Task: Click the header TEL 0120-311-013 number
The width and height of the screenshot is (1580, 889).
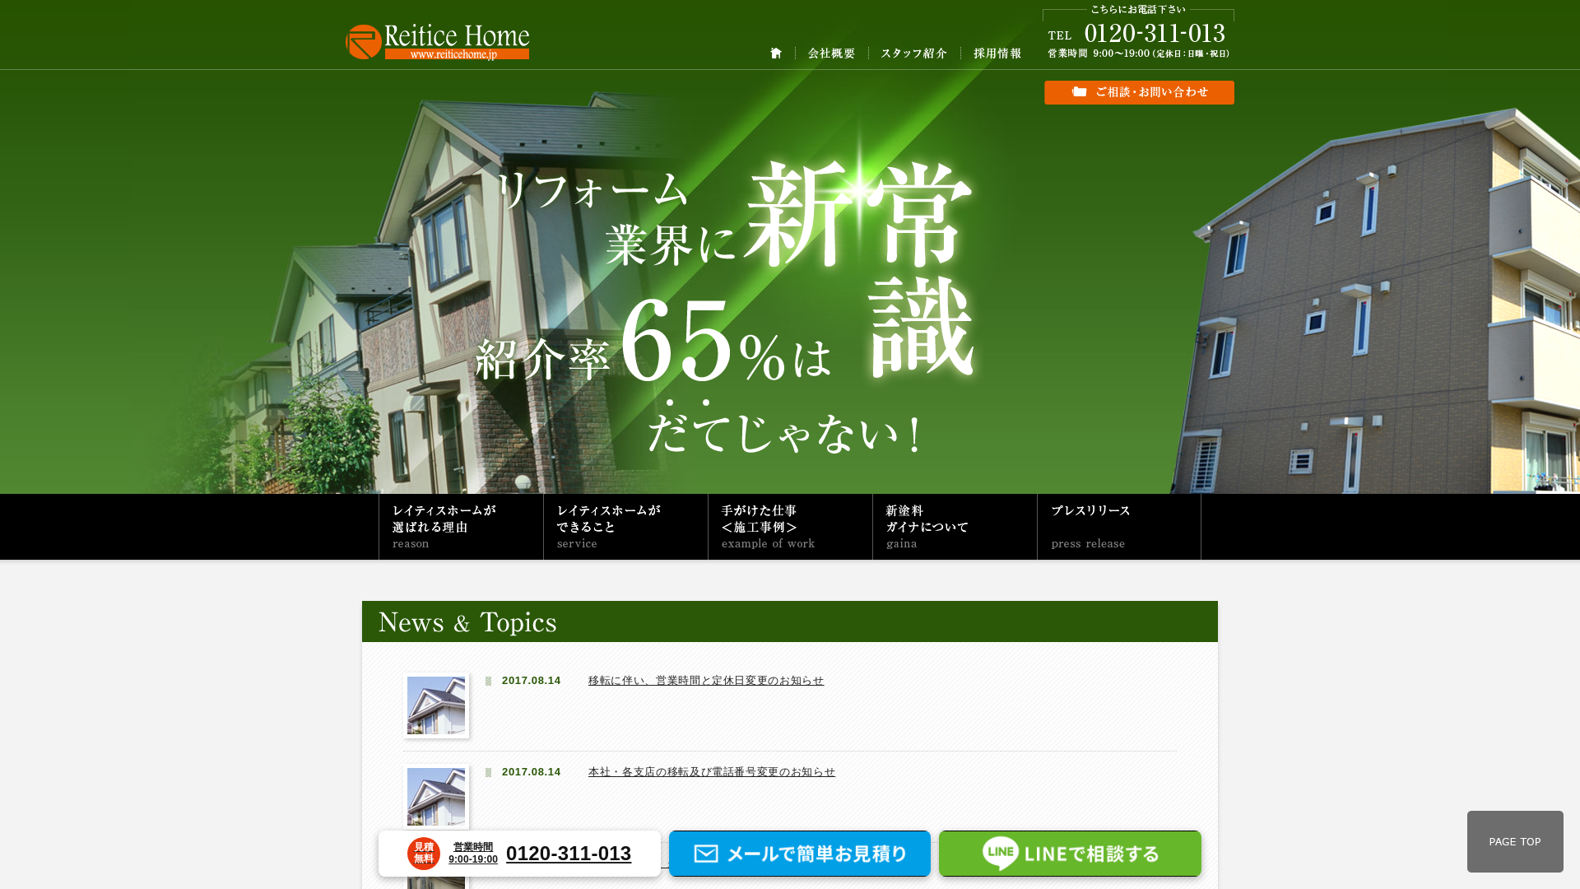Action: coord(1155,34)
